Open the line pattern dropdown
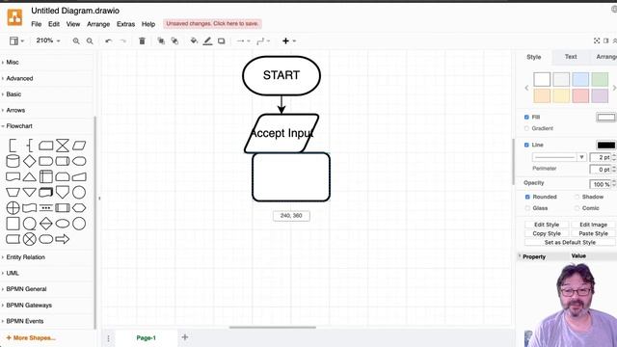 coord(559,157)
